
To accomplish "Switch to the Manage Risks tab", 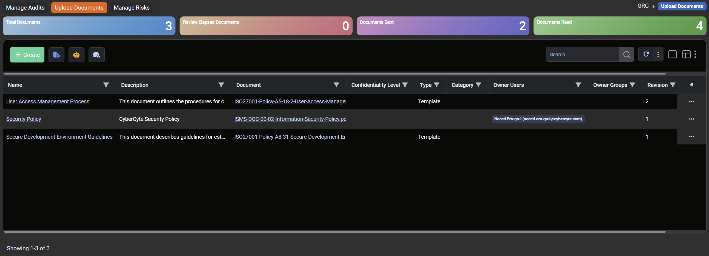I will (x=132, y=8).
